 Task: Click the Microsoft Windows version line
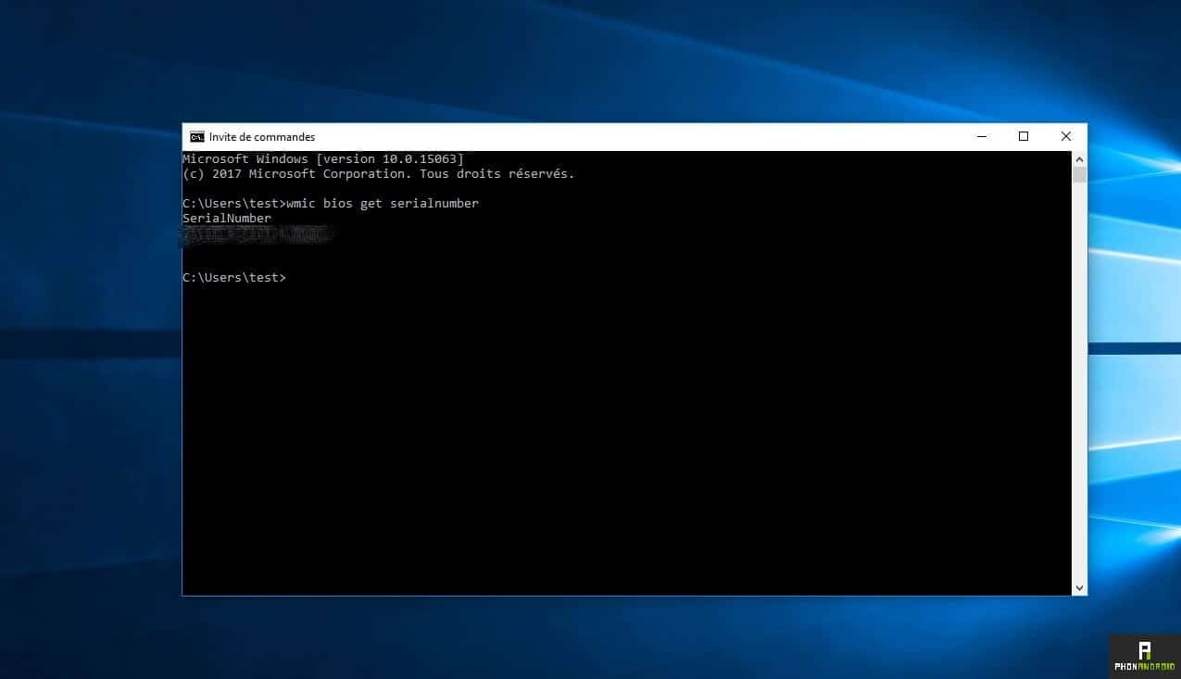(323, 159)
